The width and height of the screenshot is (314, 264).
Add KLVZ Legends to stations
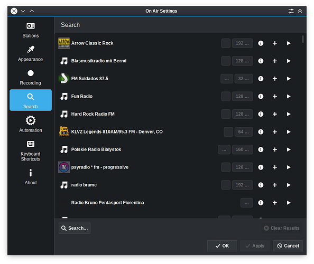tap(275, 132)
